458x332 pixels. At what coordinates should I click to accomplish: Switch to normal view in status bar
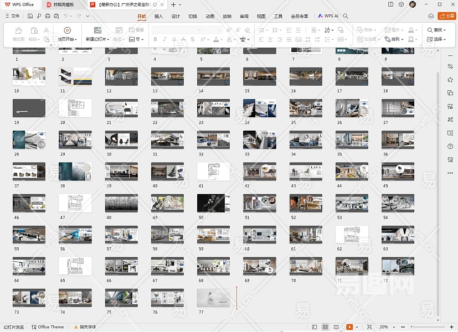(x=315, y=327)
